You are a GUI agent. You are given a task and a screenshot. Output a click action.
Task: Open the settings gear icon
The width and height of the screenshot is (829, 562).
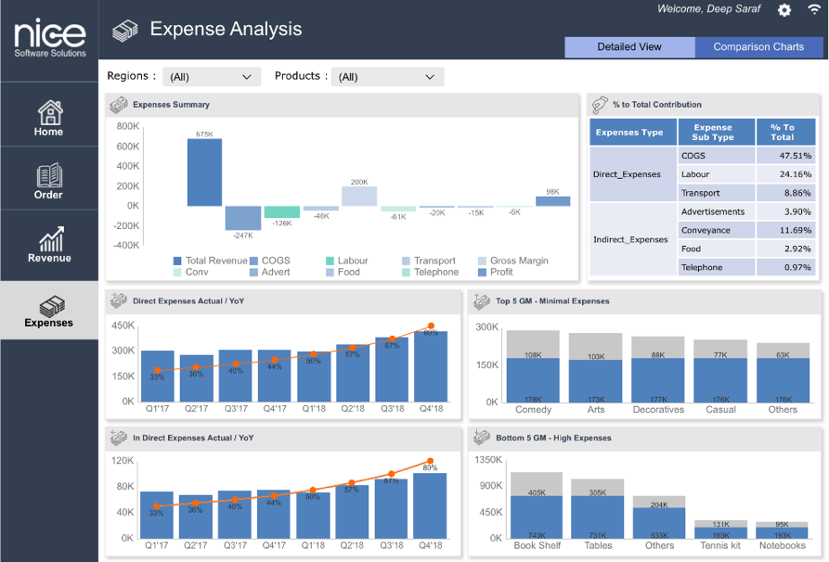coord(784,10)
